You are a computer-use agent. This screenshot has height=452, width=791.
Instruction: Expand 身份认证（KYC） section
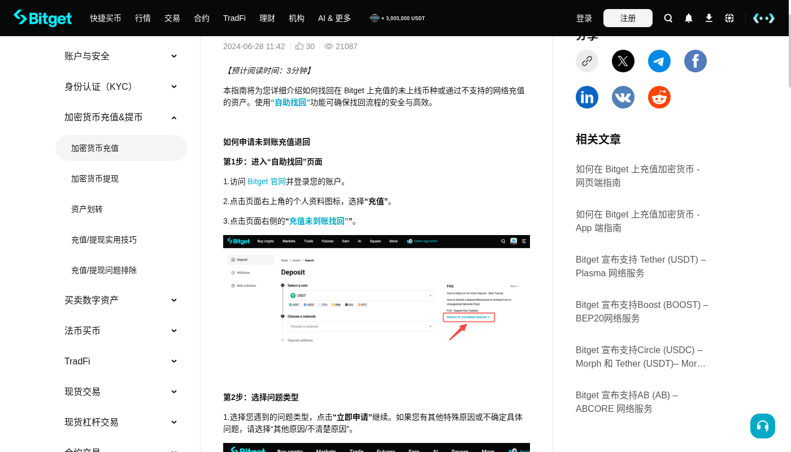pos(121,86)
